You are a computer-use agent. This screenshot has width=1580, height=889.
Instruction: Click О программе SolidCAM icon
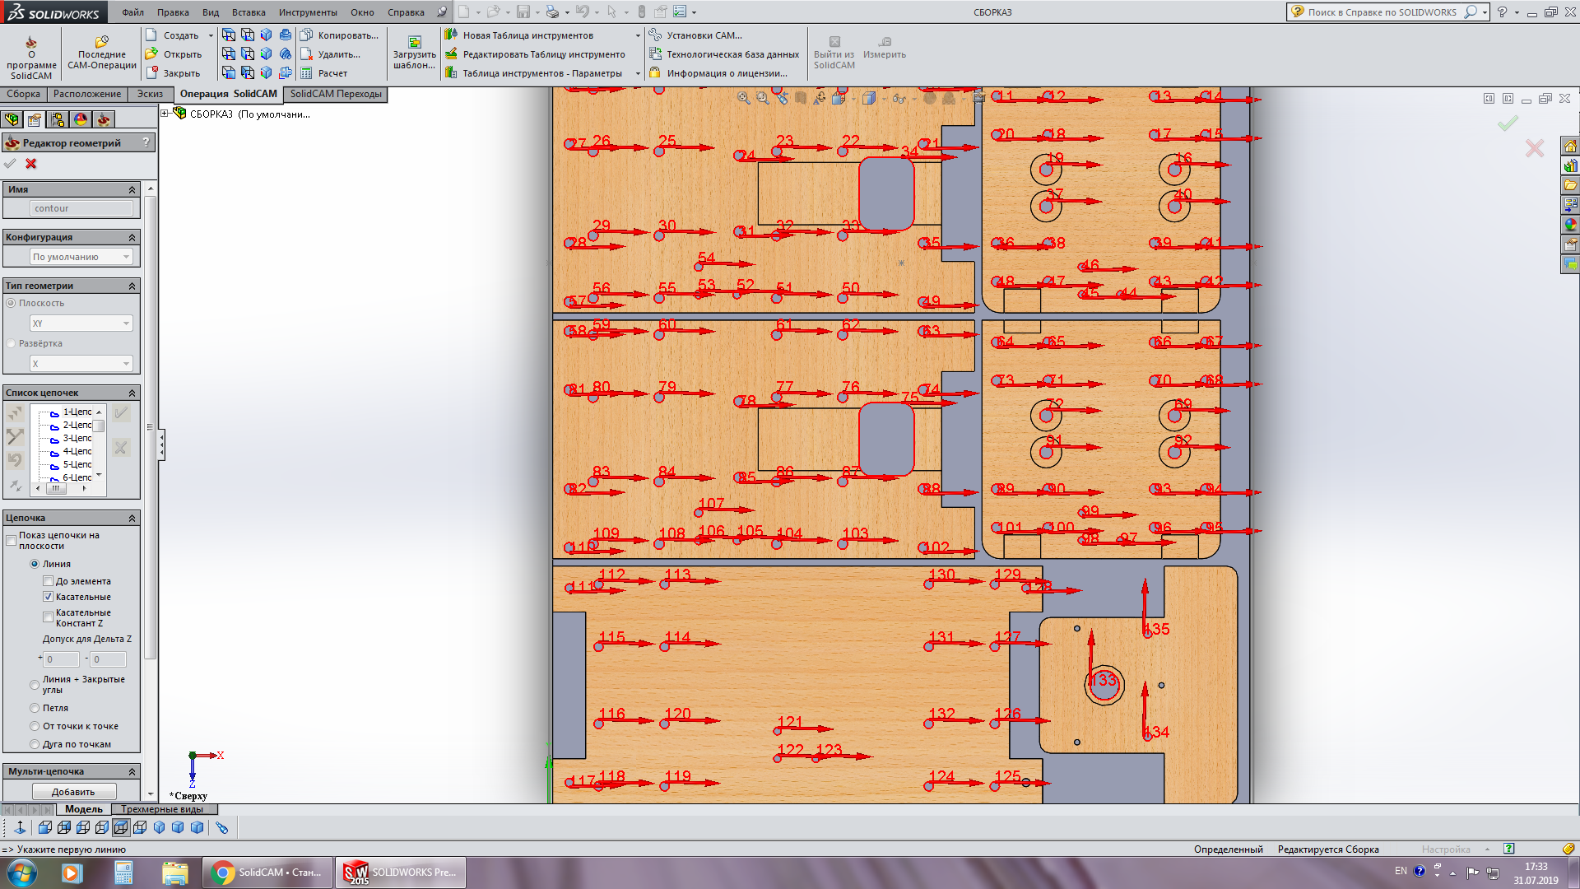[x=31, y=43]
